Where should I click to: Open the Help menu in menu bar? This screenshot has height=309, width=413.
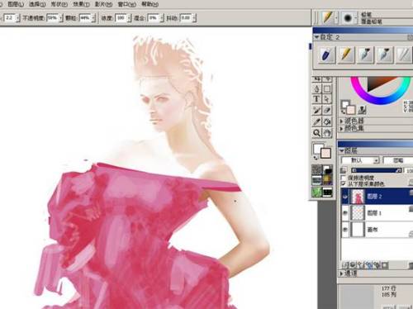pyautogui.click(x=150, y=4)
